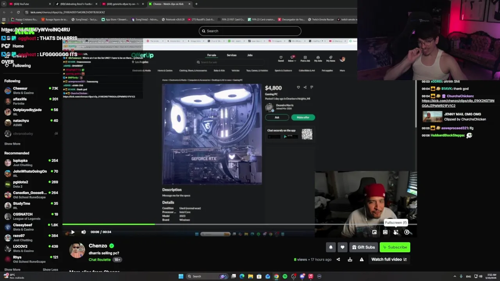Open player settings gear icon
Image resolution: width=500 pixels, height=281 pixels.
tap(407, 232)
